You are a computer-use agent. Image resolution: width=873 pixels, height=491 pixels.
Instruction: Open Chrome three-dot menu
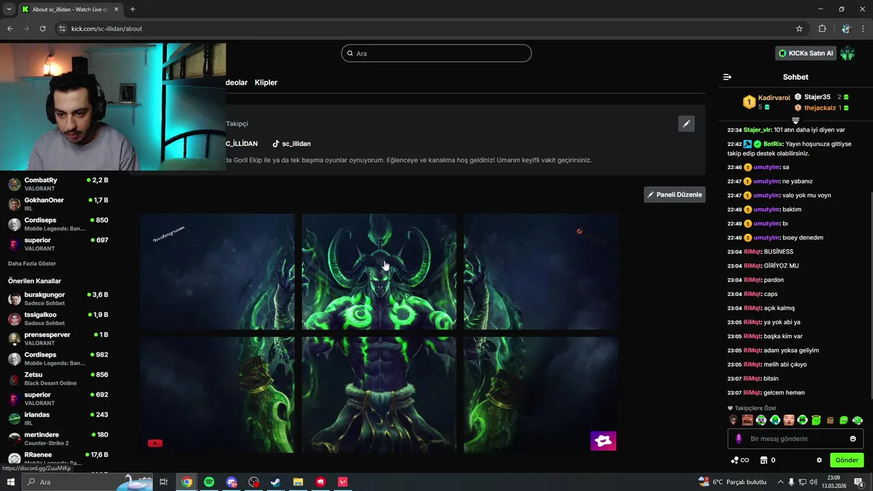[864, 29]
